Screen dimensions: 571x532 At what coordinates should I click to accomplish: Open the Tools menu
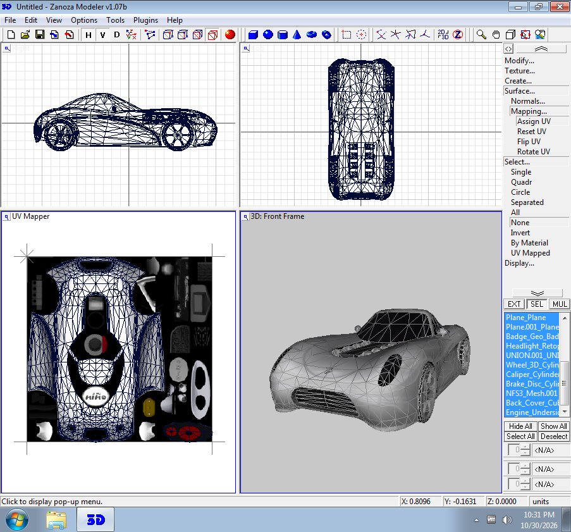tap(115, 20)
